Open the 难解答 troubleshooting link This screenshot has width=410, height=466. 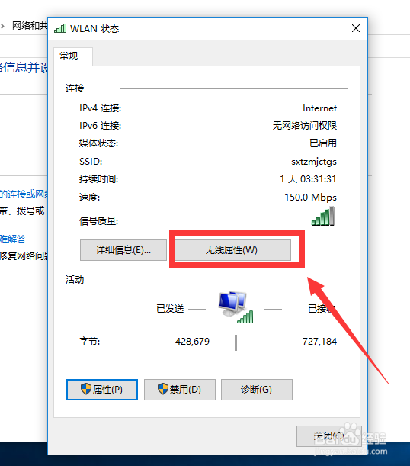click(13, 239)
